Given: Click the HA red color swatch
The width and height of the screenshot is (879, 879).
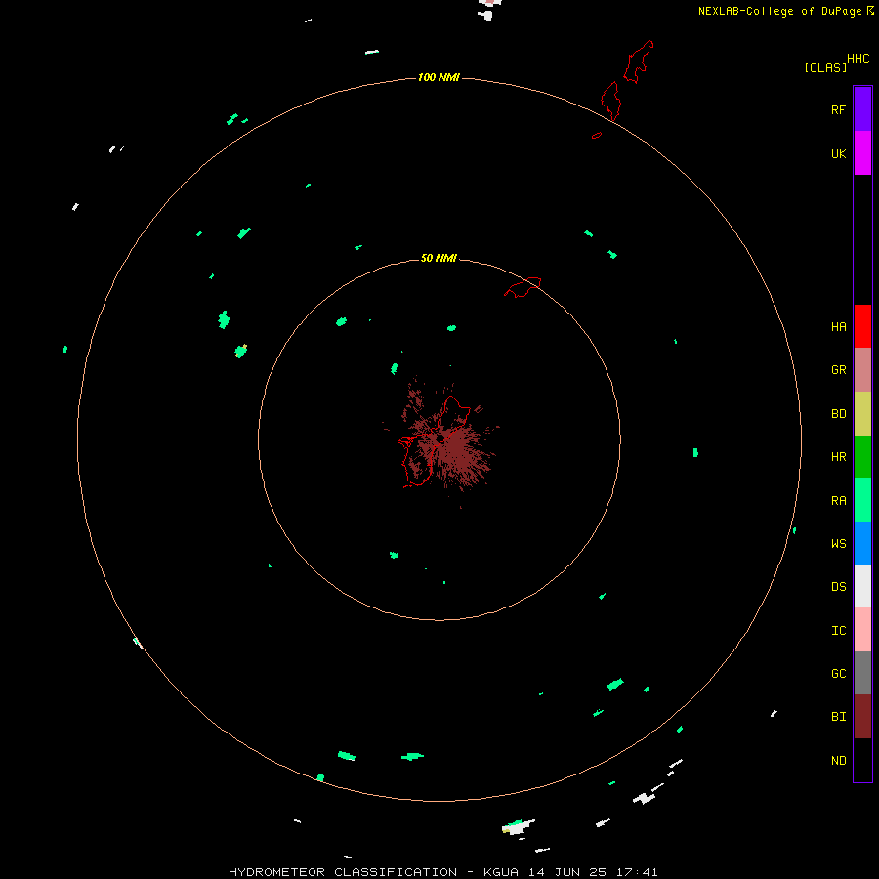Looking at the screenshot, I should (862, 326).
